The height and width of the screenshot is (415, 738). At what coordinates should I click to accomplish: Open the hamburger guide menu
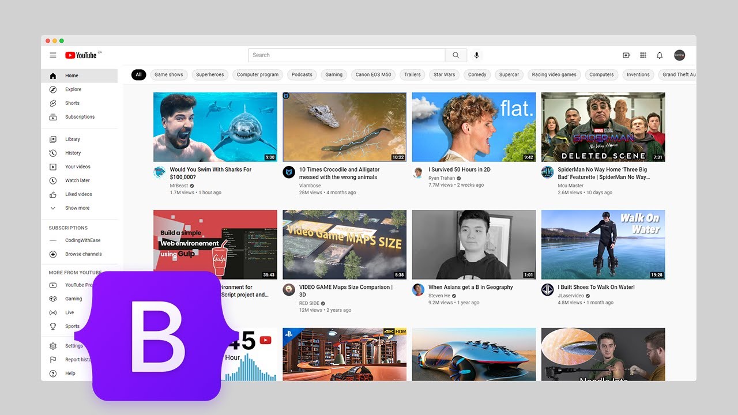[53, 55]
